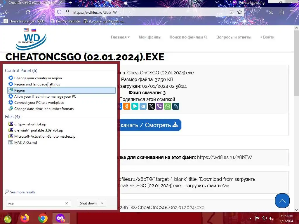Screen dimensions: 299x224
Task: Share link via Viber icon
Action: (x=159, y=106)
